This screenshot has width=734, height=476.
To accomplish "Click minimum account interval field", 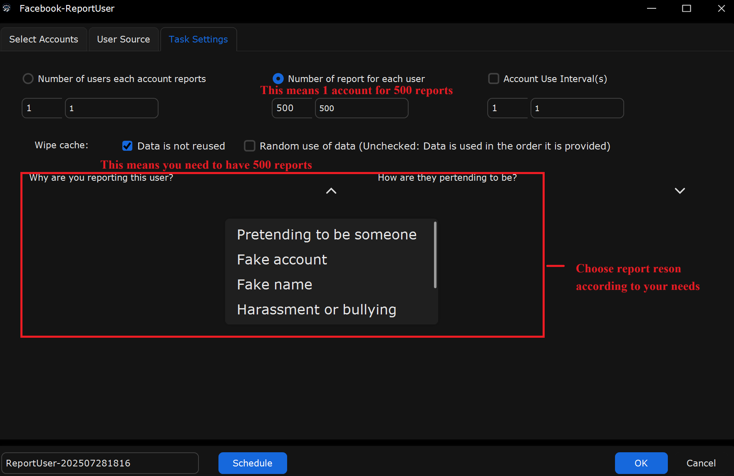I will click(508, 108).
